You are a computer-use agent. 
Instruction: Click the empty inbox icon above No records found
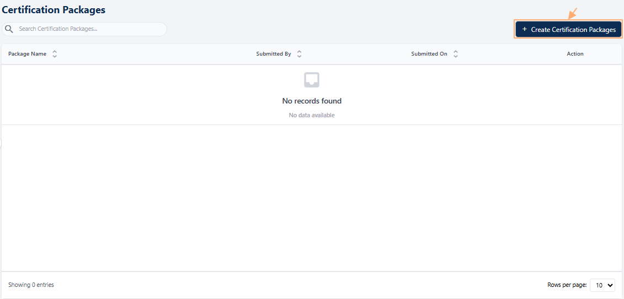(x=312, y=80)
